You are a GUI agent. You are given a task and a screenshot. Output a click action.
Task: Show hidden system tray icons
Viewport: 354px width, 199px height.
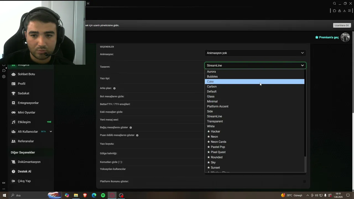308,195
